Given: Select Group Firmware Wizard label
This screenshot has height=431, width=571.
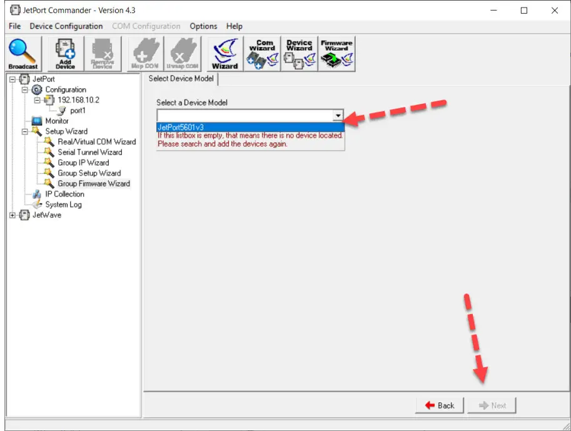Looking at the screenshot, I should pyautogui.click(x=94, y=184).
